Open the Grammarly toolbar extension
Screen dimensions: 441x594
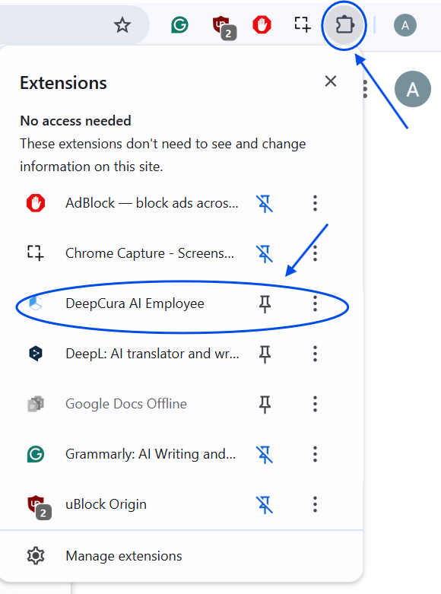pos(179,25)
